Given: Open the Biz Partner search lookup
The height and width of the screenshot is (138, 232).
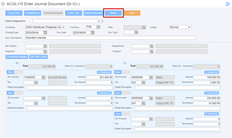Looking at the screenshot, I should click(x=45, y=46).
